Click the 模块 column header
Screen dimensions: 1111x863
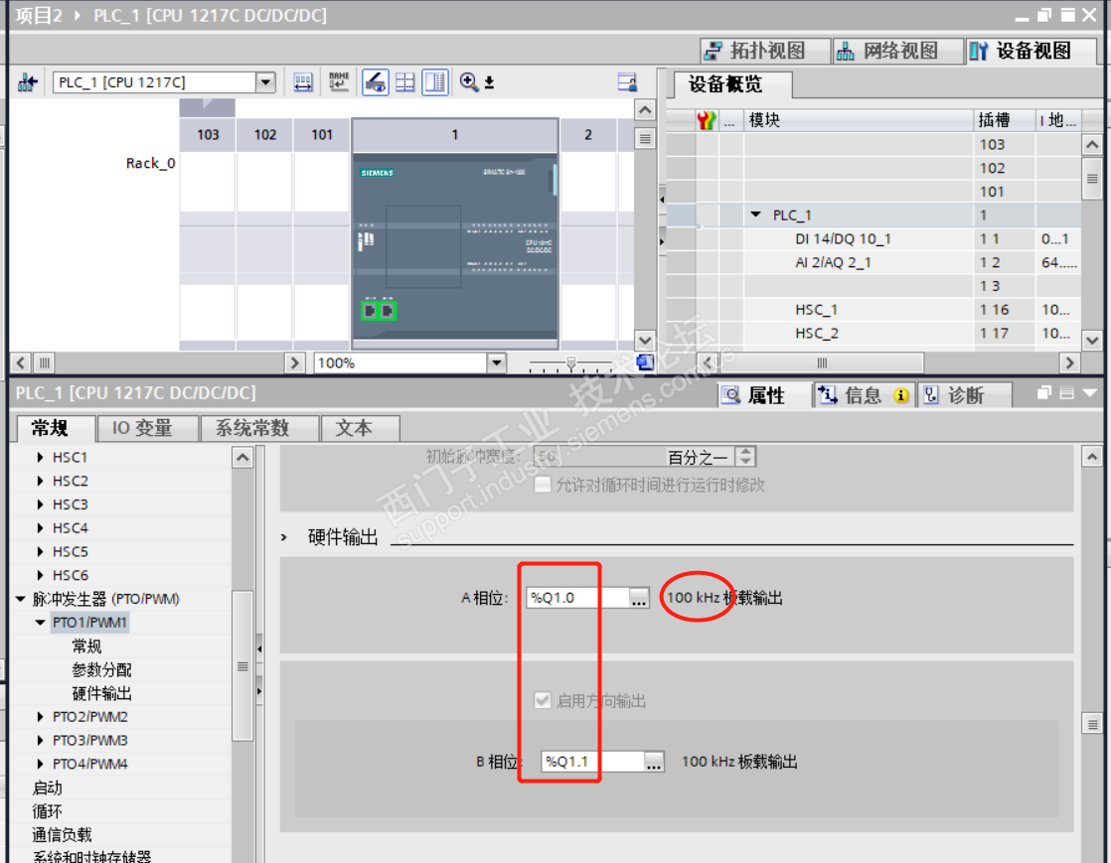(858, 120)
